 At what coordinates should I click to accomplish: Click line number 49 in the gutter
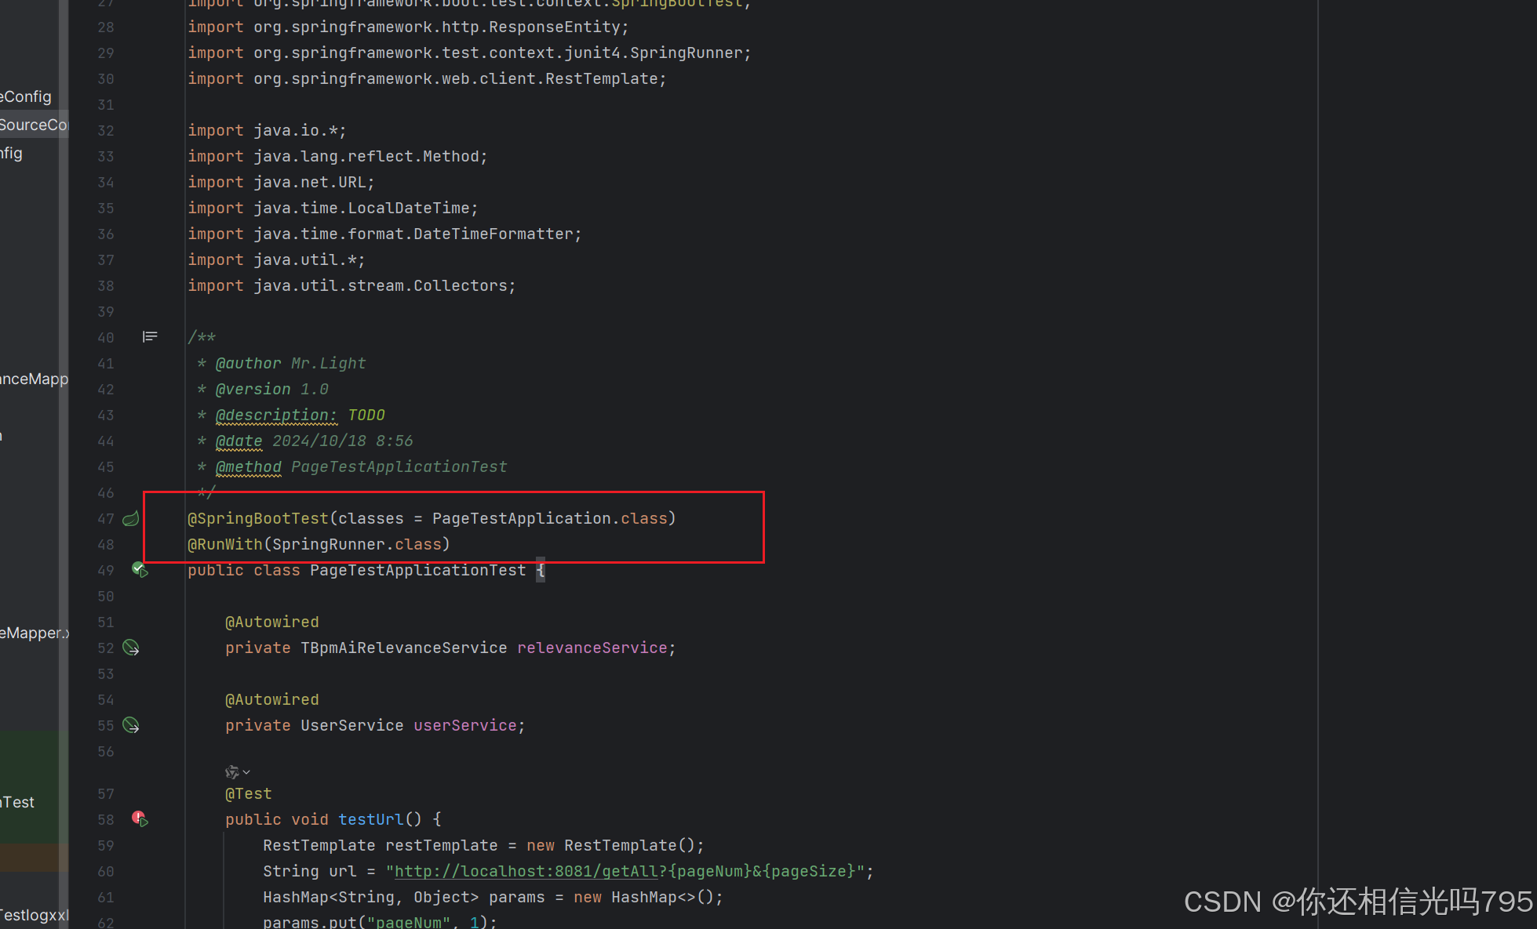point(106,570)
